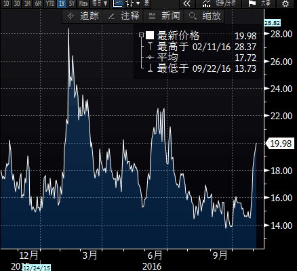Image resolution: width=297 pixels, height=271 pixels.
Task: Click the 26.00 y-axis label
Action: tap(281, 62)
